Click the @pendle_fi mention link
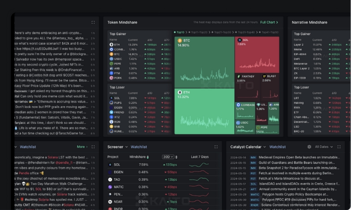 pos(64,163)
